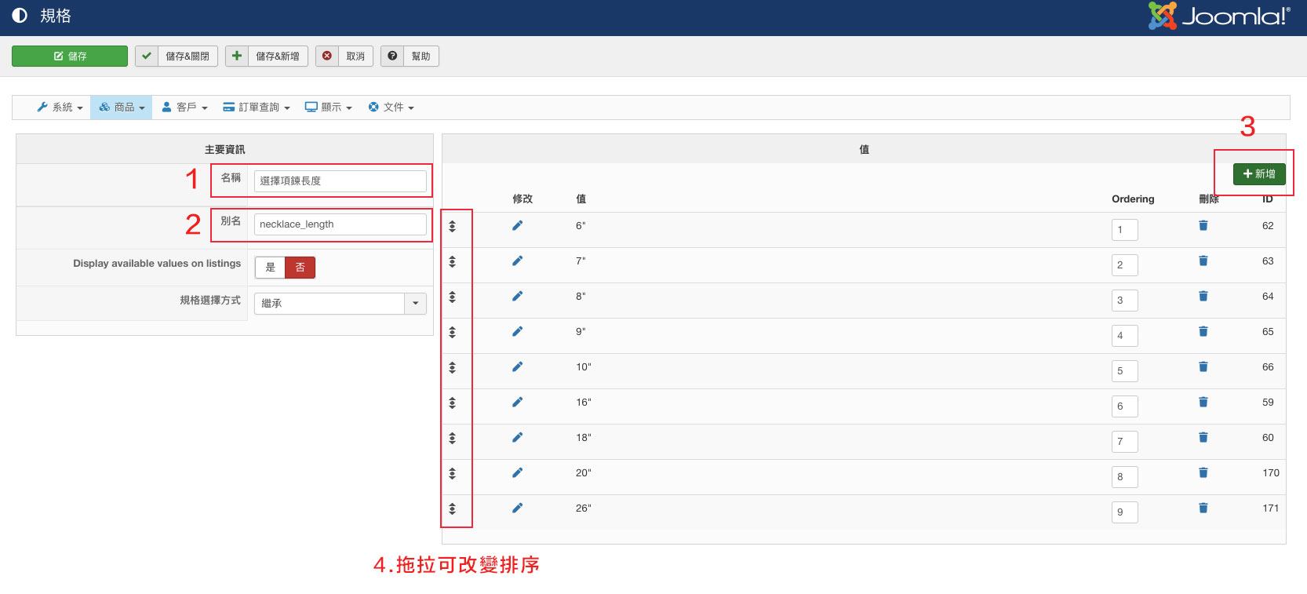Open the 系統 menu
The image size is (1307, 594).
pyautogui.click(x=60, y=108)
